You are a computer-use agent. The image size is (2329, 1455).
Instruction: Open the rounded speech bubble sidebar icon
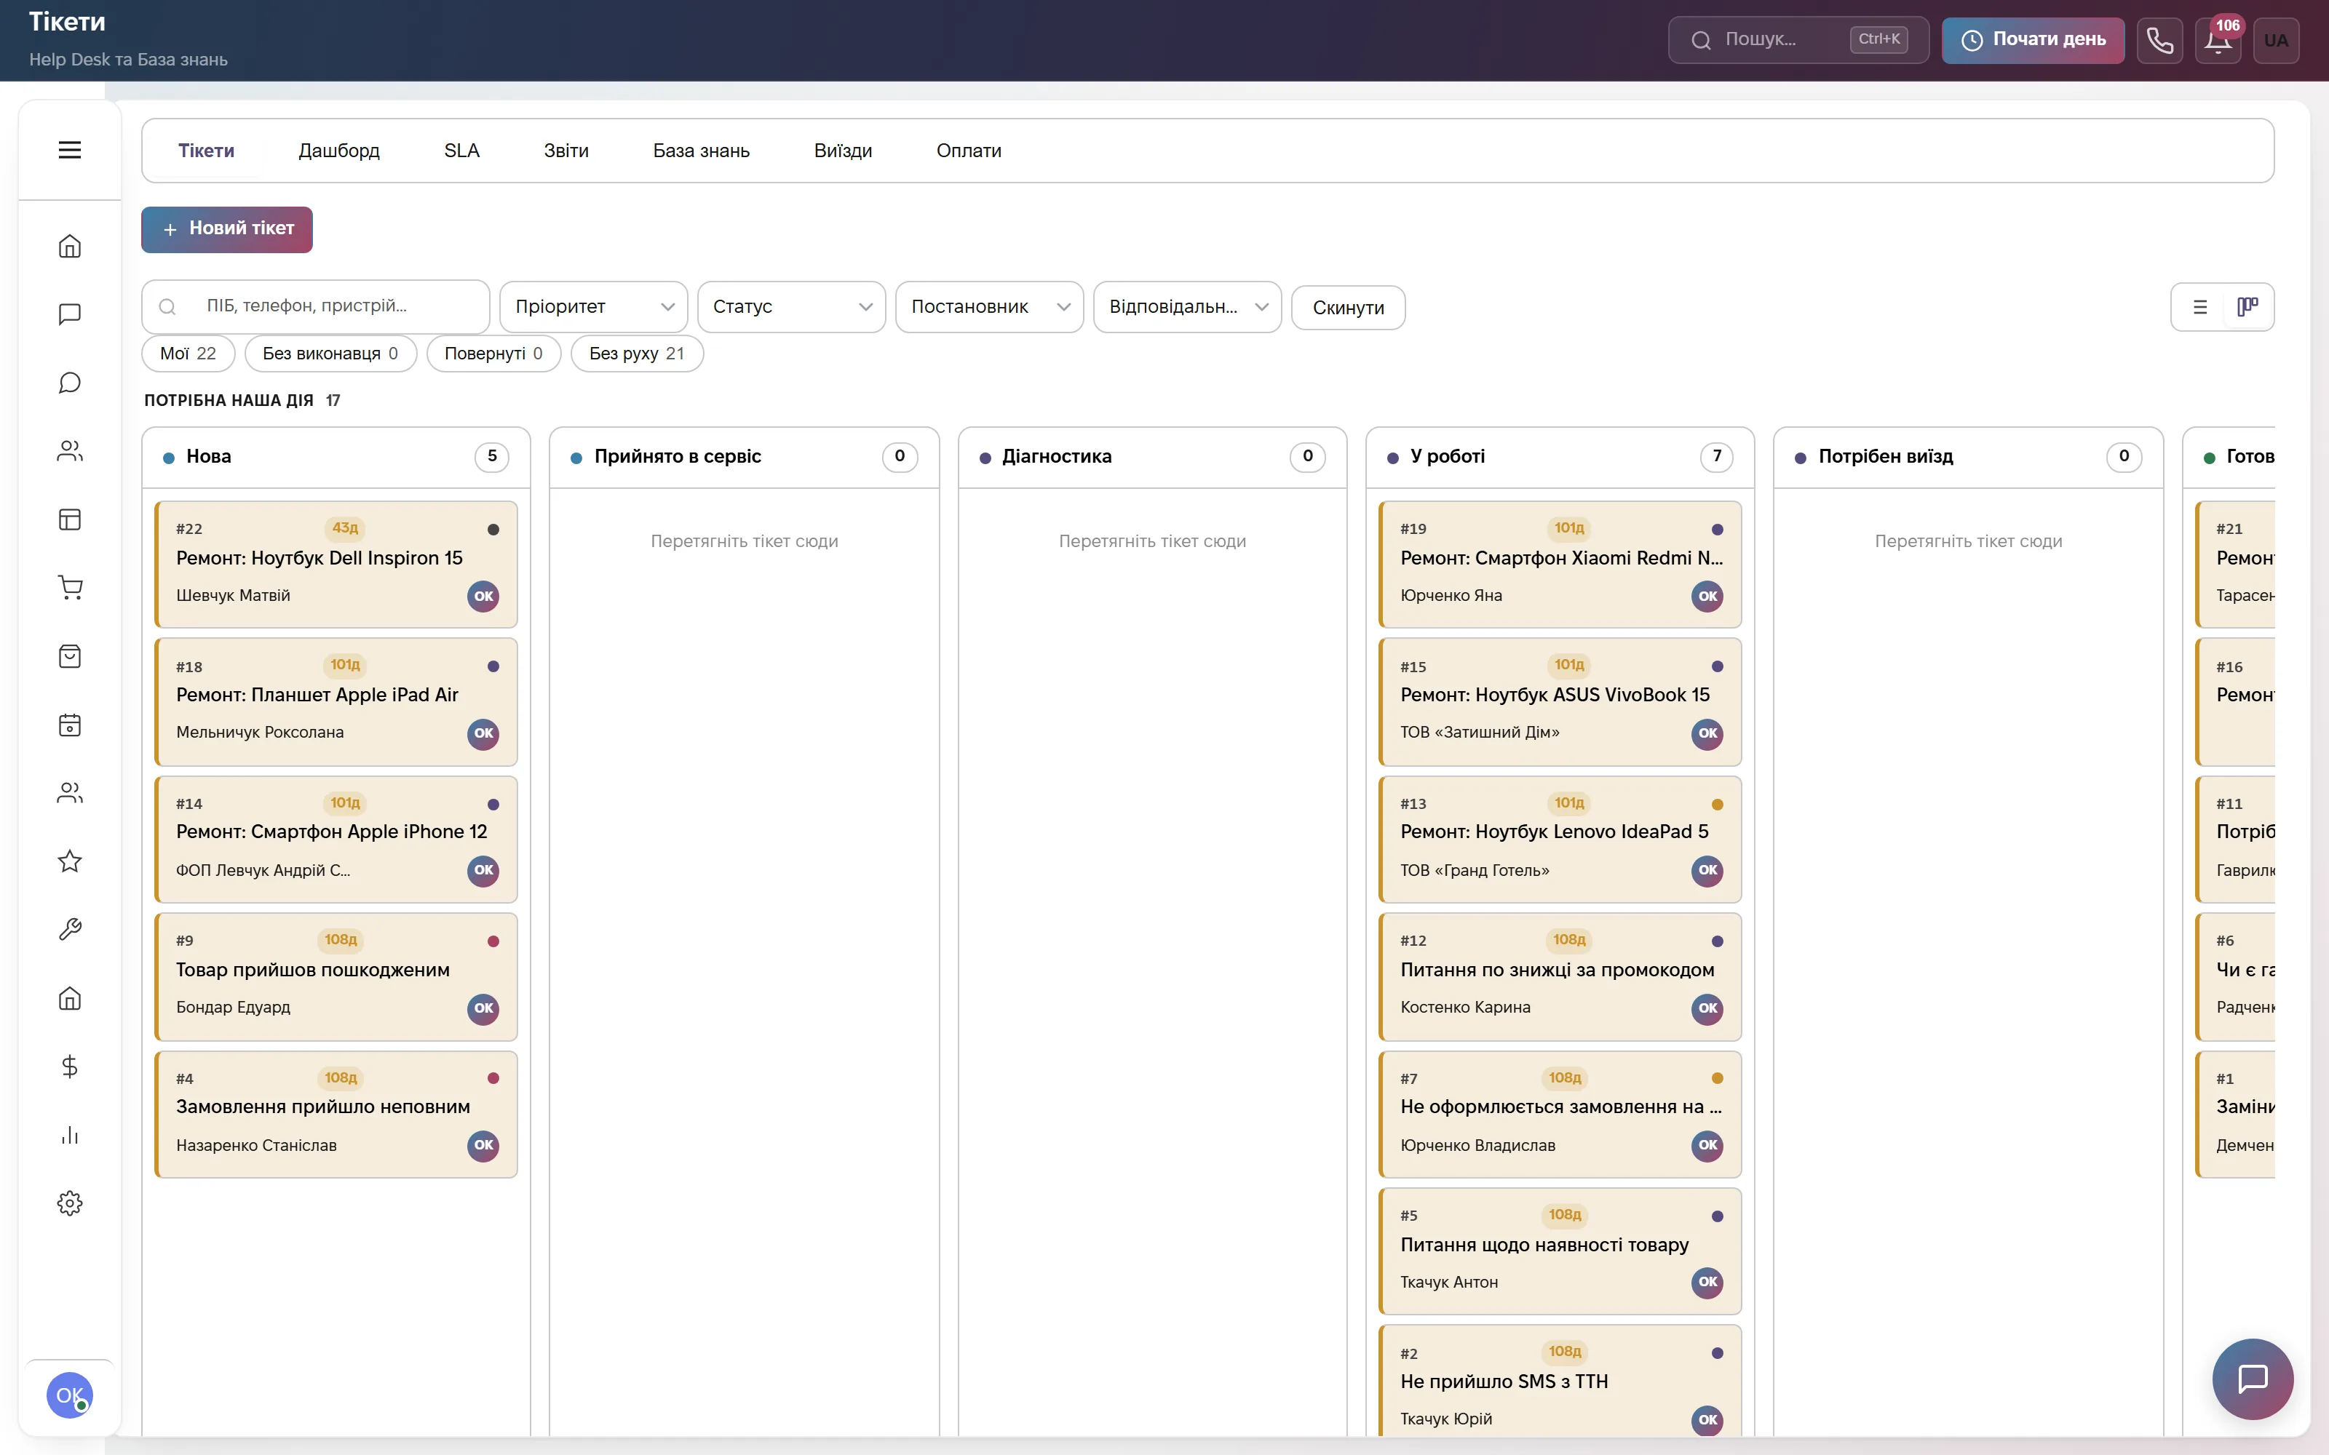(69, 383)
